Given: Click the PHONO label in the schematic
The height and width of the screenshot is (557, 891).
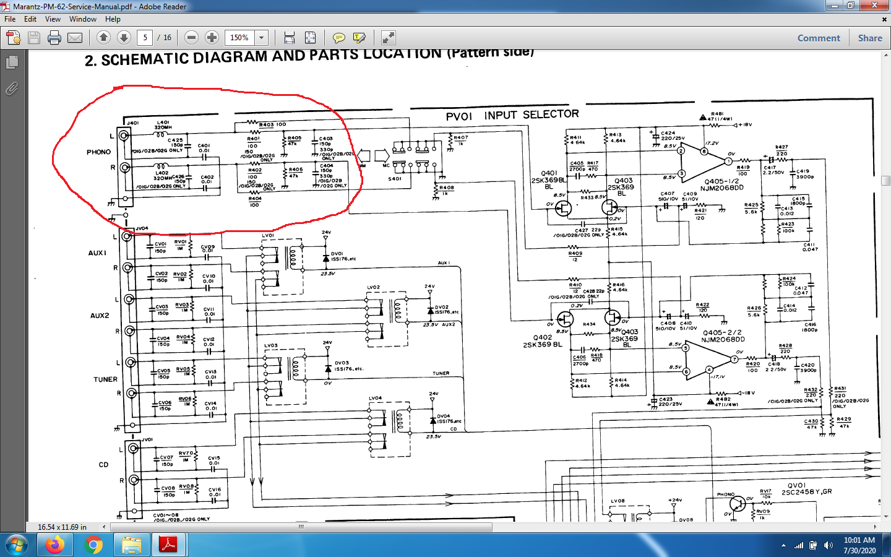Looking at the screenshot, I should tap(98, 152).
